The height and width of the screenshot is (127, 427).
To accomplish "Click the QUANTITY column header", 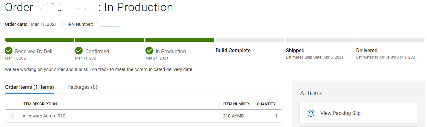I will 266,104.
